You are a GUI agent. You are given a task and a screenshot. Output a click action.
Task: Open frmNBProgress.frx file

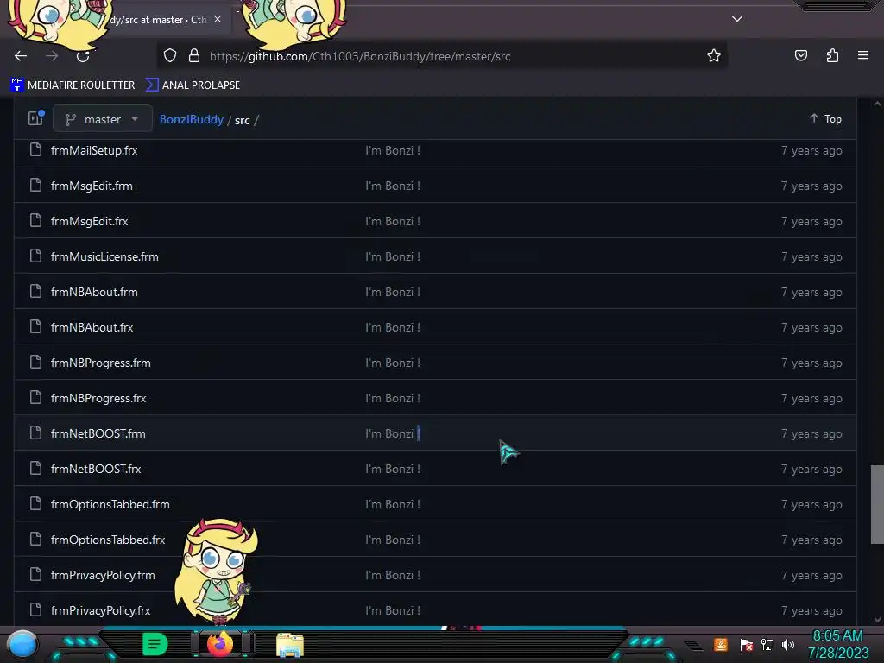98,398
